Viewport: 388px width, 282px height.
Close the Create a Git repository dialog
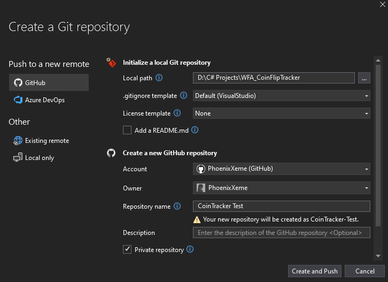click(x=382, y=4)
